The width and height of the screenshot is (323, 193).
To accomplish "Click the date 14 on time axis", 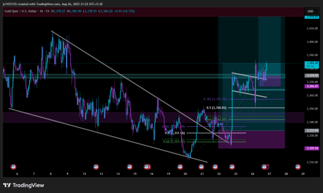I will pos(118,174).
